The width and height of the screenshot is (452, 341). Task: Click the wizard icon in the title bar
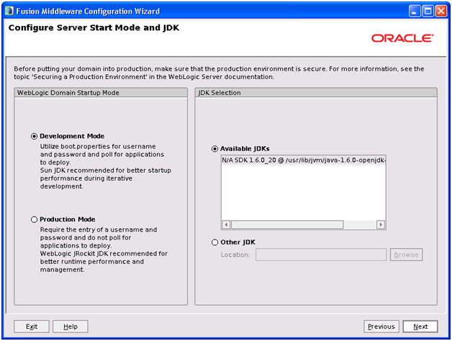click(x=9, y=11)
